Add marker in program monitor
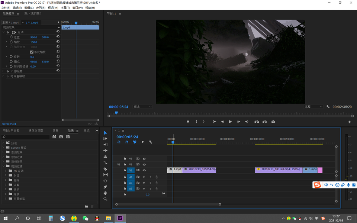Image resolution: width=357 pixels, height=223 pixels. (188, 122)
